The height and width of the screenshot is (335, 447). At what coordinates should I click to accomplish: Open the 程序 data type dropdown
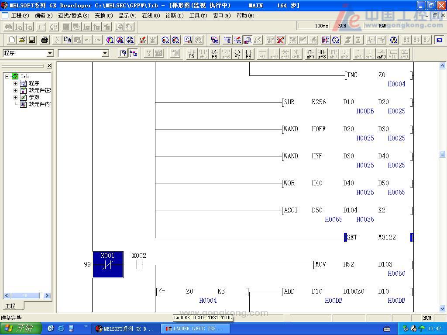pos(50,53)
